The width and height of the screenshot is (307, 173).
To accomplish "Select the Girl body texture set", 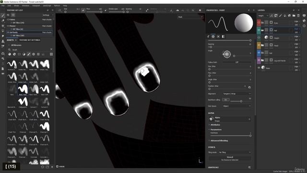I will coord(29,32).
